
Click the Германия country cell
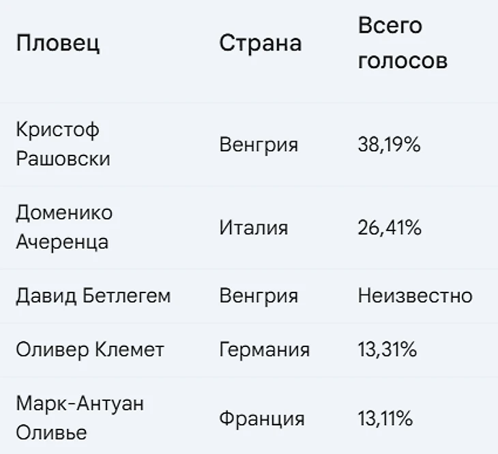click(264, 350)
